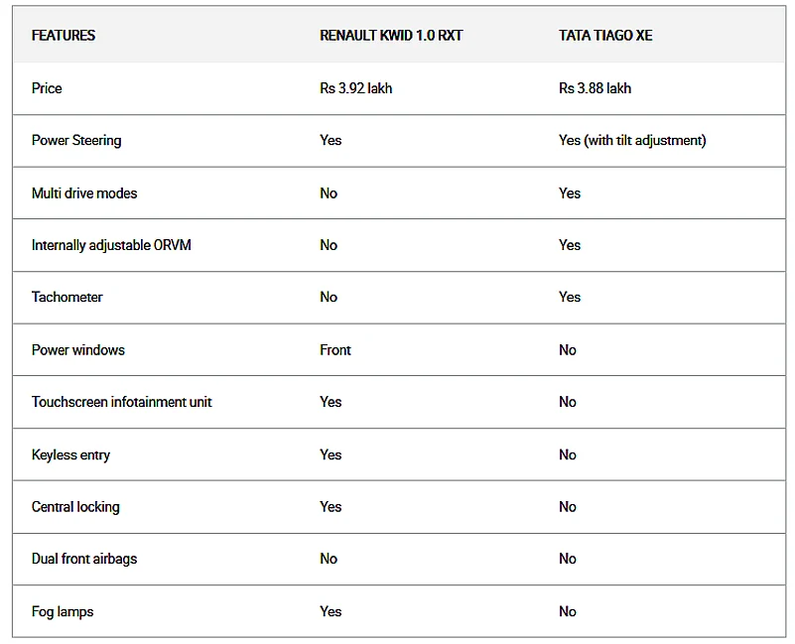Click the Tiago price Rs 3.88 lakh
Viewport: 795px width, 644px height.
click(595, 88)
